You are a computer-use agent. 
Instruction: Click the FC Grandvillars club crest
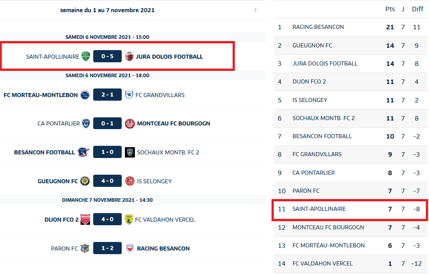point(129,95)
